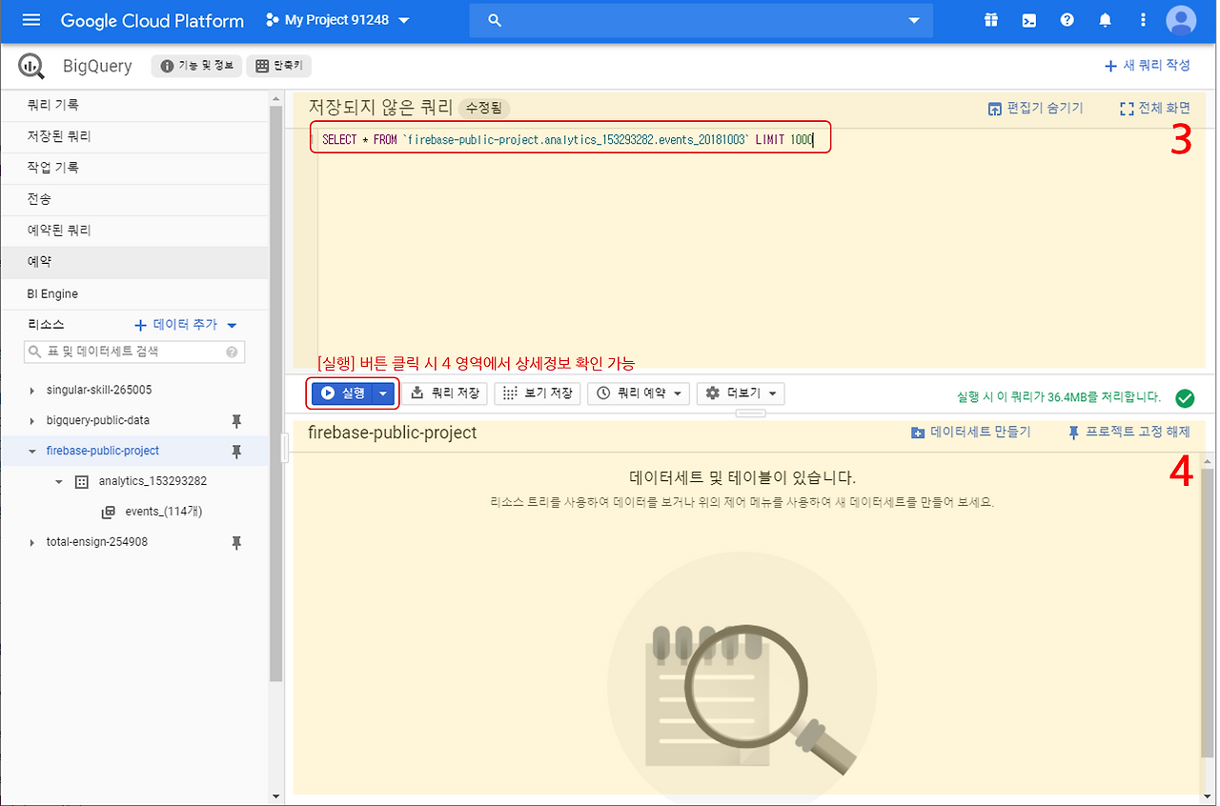Hide the editor via 편집기 숨기기 icon
This screenshot has width=1220, height=806.
pos(1035,108)
